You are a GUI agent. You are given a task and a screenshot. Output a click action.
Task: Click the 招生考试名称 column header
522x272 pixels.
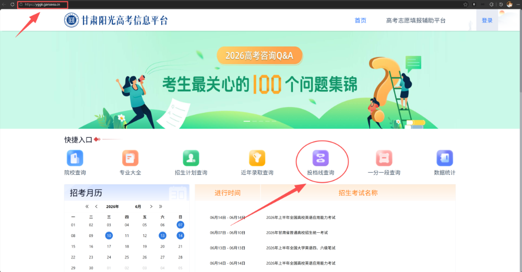point(358,193)
